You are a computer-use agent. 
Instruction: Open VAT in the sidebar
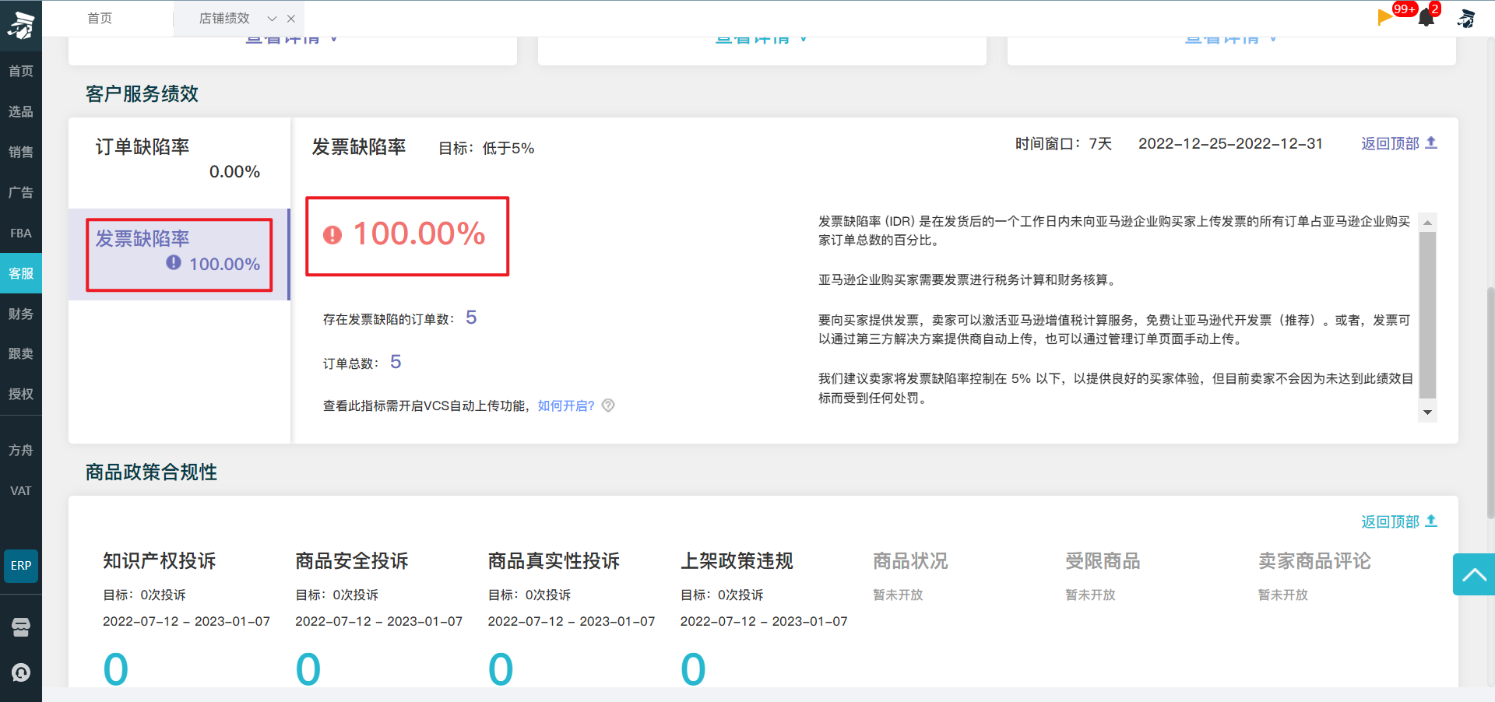point(21,491)
